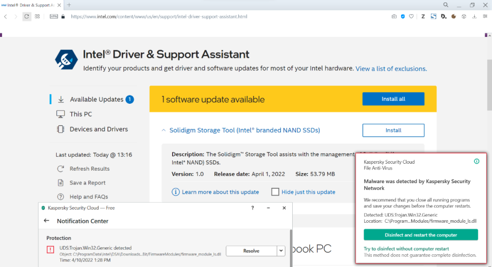
Task: Open the speed dial grid icon
Action: [37, 17]
